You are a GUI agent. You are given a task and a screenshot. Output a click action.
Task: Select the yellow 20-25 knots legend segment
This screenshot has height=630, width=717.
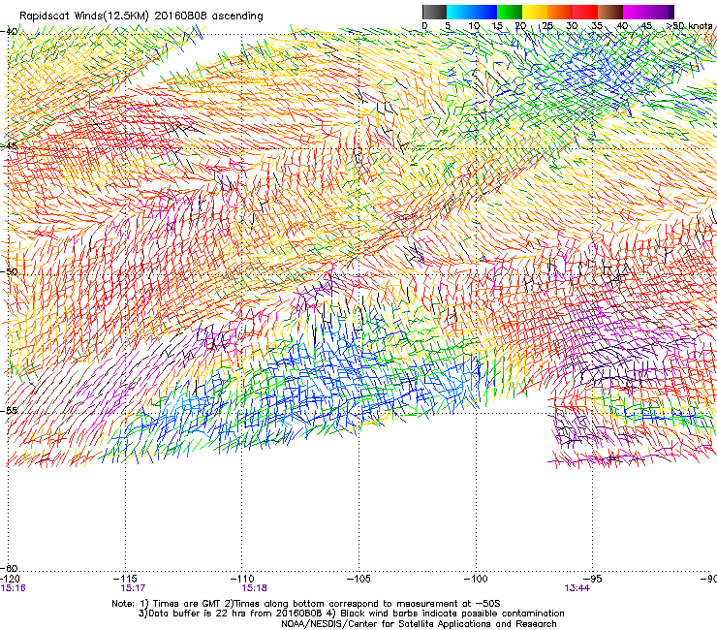click(x=535, y=12)
